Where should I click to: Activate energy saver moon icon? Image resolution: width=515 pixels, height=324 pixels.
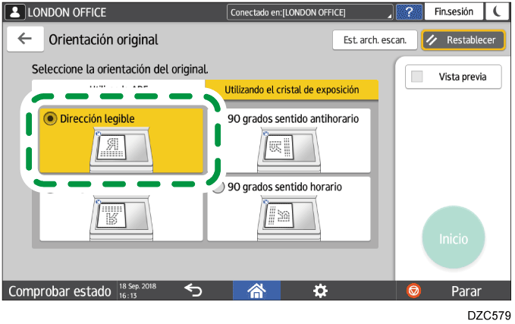[x=497, y=12]
